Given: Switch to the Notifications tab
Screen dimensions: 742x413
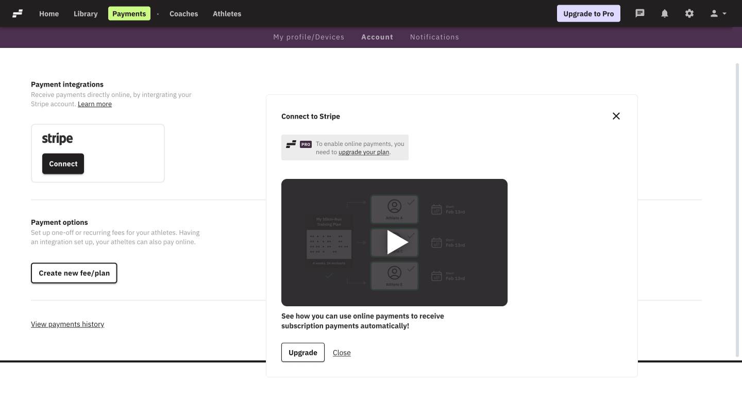Looking at the screenshot, I should point(434,37).
